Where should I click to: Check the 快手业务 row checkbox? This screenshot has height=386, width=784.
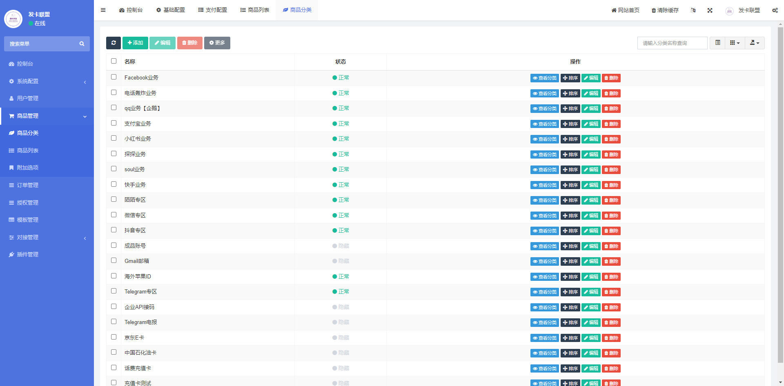[114, 184]
